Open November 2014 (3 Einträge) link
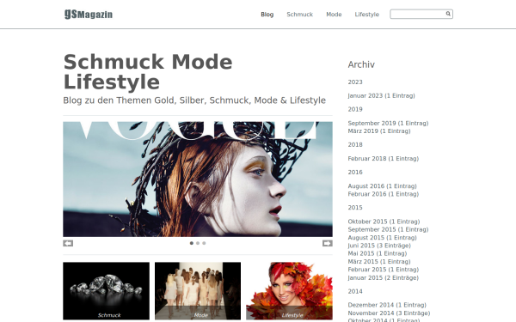The width and height of the screenshot is (516, 322). tap(389, 313)
